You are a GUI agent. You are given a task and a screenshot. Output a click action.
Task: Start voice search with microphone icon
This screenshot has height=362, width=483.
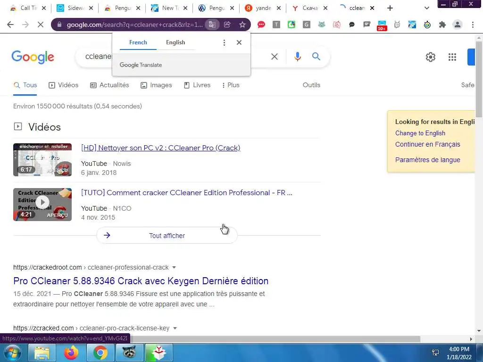297,57
